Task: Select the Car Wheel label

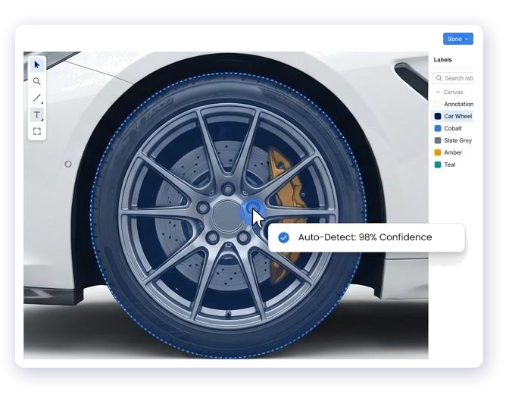Action: tap(457, 116)
